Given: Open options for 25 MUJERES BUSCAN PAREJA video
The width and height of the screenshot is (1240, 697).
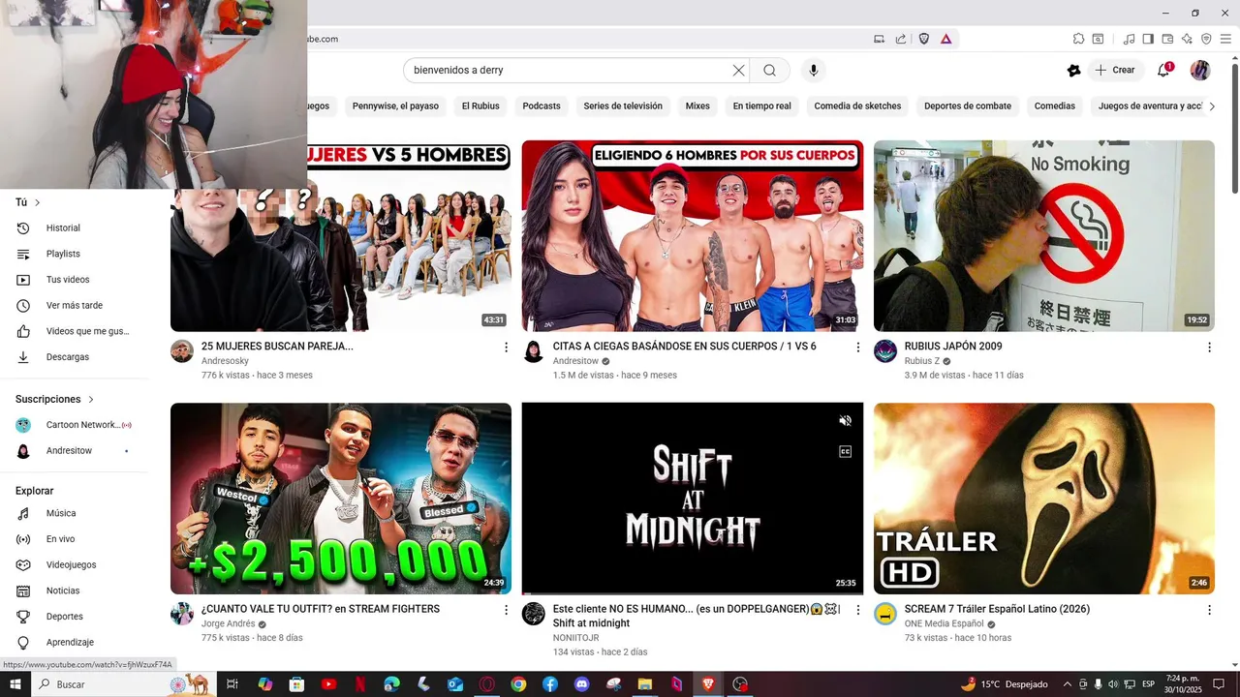Looking at the screenshot, I should click(506, 347).
